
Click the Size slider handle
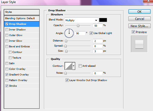(66, 51)
